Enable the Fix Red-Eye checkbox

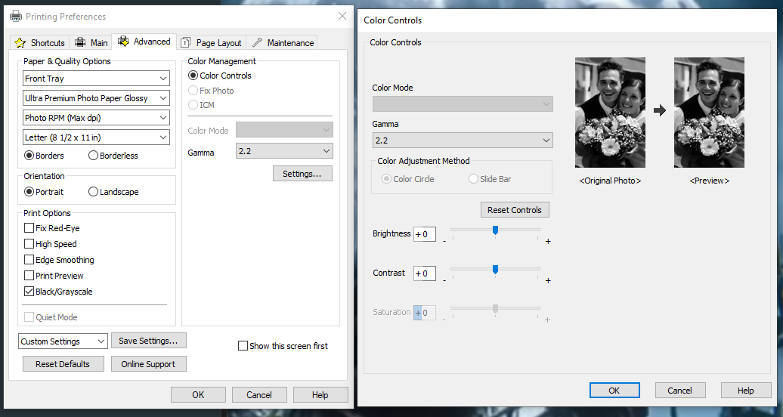(29, 228)
